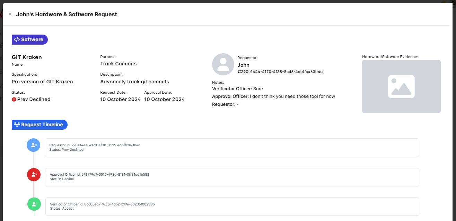Click the Track Commits purpose text
456x221 pixels.
coord(119,64)
